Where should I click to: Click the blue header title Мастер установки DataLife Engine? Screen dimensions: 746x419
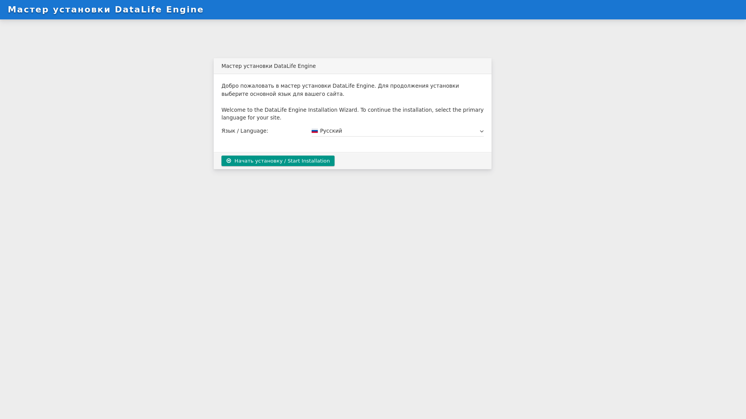pyautogui.click(x=106, y=10)
